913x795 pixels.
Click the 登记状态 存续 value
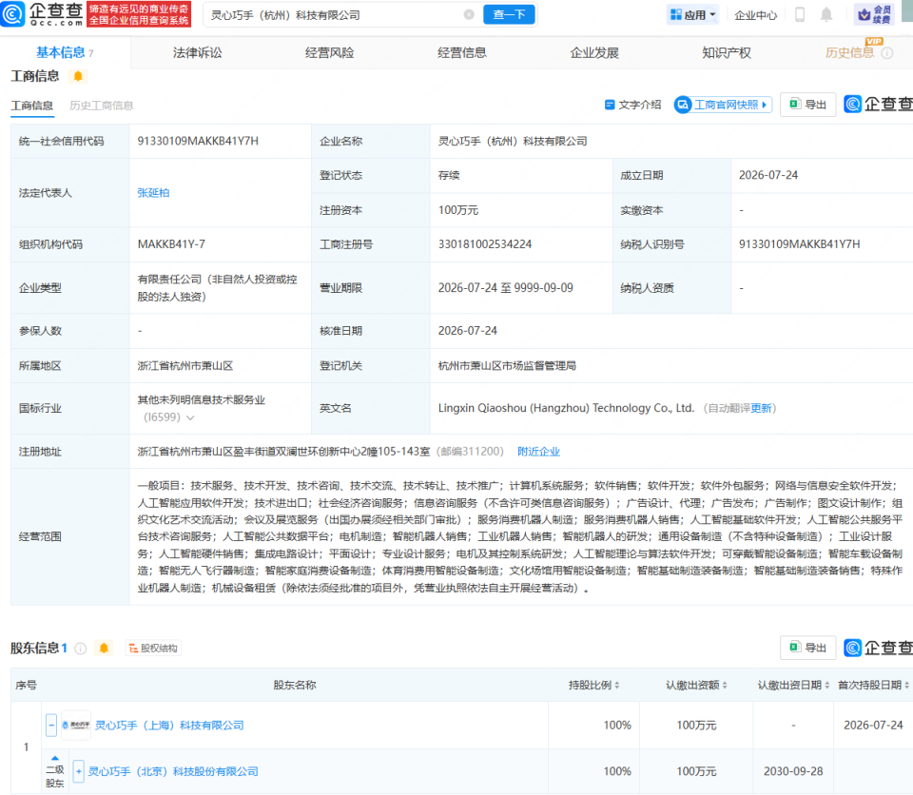pyautogui.click(x=449, y=175)
